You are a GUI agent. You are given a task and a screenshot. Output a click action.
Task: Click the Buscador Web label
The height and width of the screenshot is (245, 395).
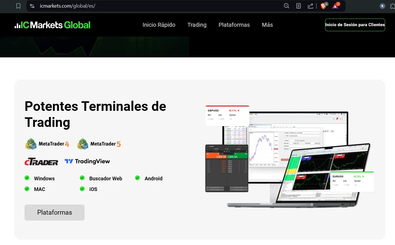106,179
